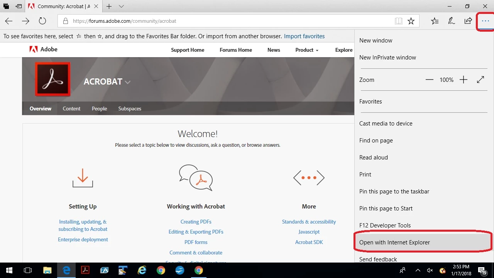
Task: Click the Setting Up download icon
Action: 83,178
